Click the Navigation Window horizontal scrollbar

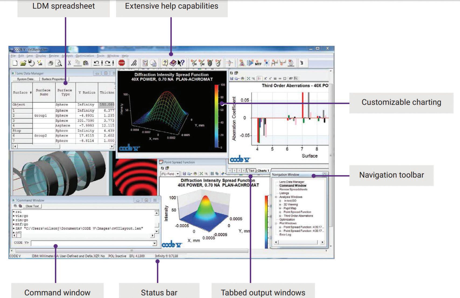tap(299, 242)
